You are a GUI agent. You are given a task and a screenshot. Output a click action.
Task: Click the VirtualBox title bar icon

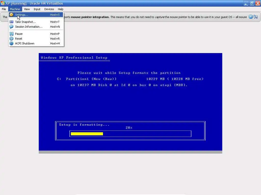tap(3, 3)
